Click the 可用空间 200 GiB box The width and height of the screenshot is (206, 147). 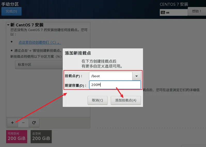[17, 137]
